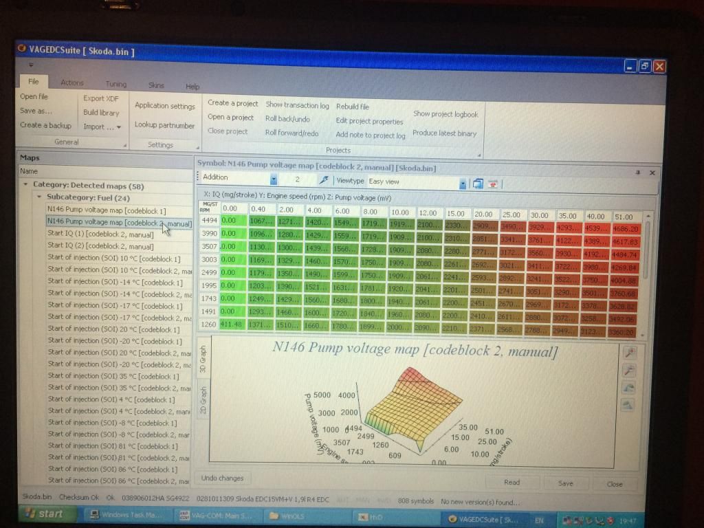Screen dimensions: 704x528
Task: Click Show transaction log
Action: click(297, 105)
